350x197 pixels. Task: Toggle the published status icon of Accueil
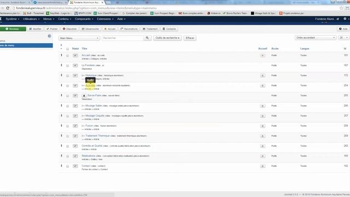pos(75,55)
